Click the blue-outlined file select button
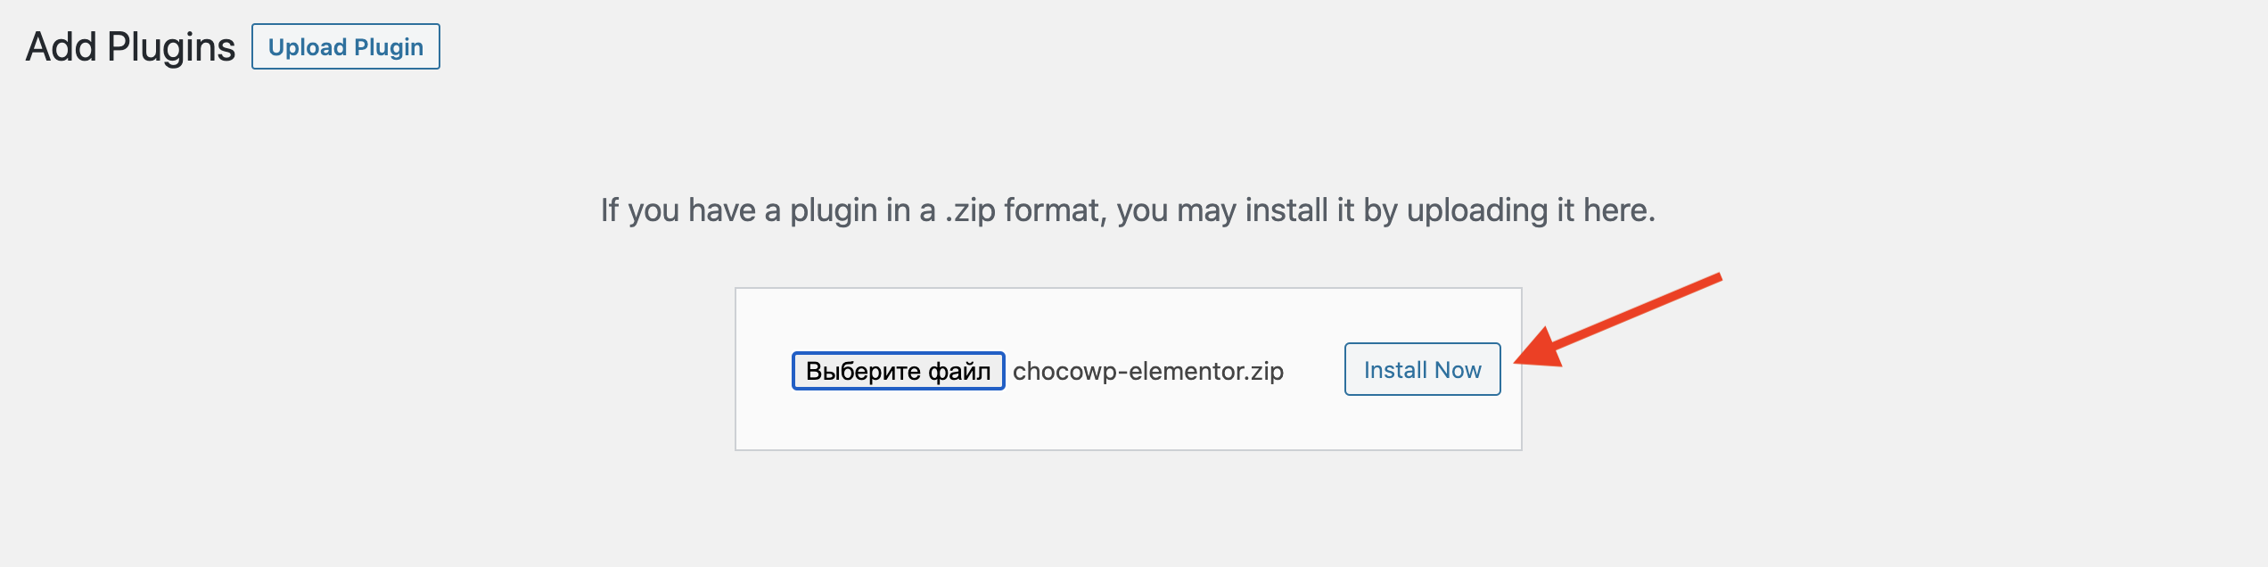This screenshot has height=567, width=2268. click(898, 371)
